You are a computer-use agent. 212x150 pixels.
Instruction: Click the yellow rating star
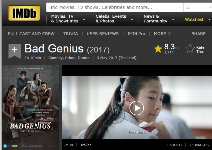[x=158, y=49]
